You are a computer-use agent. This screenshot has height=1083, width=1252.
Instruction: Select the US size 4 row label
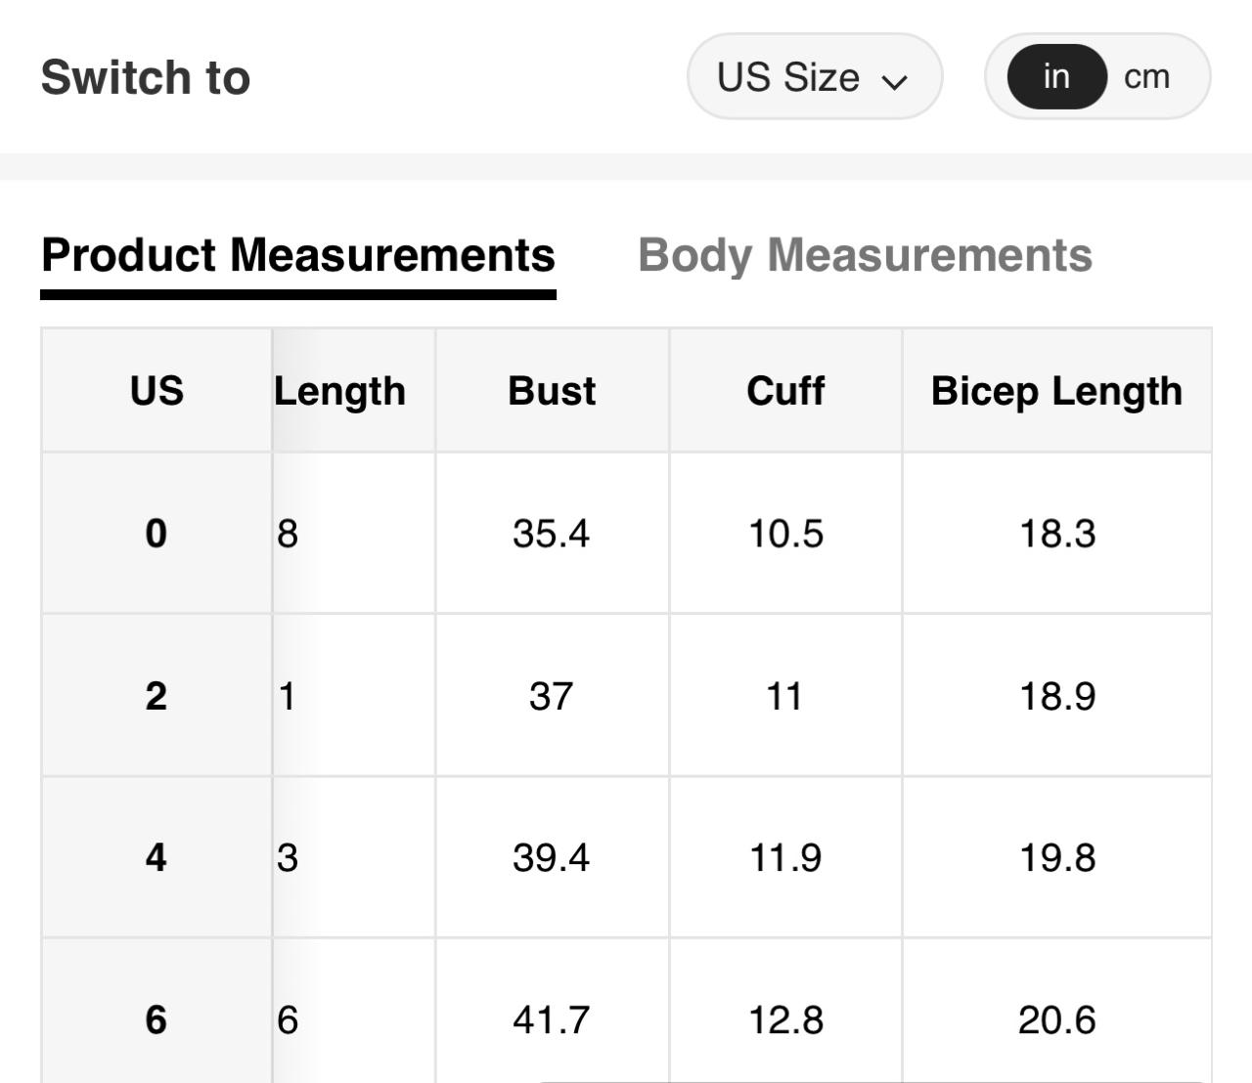[156, 857]
